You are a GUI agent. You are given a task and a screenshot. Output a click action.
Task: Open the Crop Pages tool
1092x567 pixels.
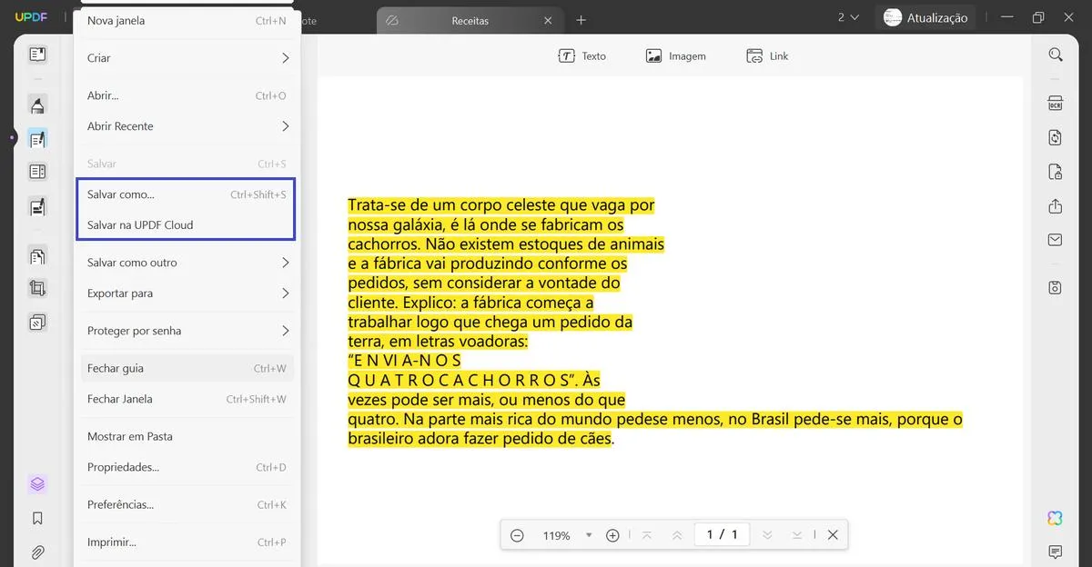point(36,287)
